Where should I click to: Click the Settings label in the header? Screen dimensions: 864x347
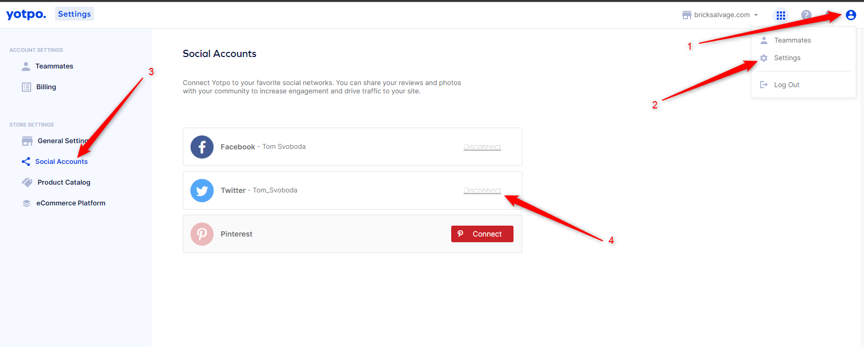coord(74,14)
